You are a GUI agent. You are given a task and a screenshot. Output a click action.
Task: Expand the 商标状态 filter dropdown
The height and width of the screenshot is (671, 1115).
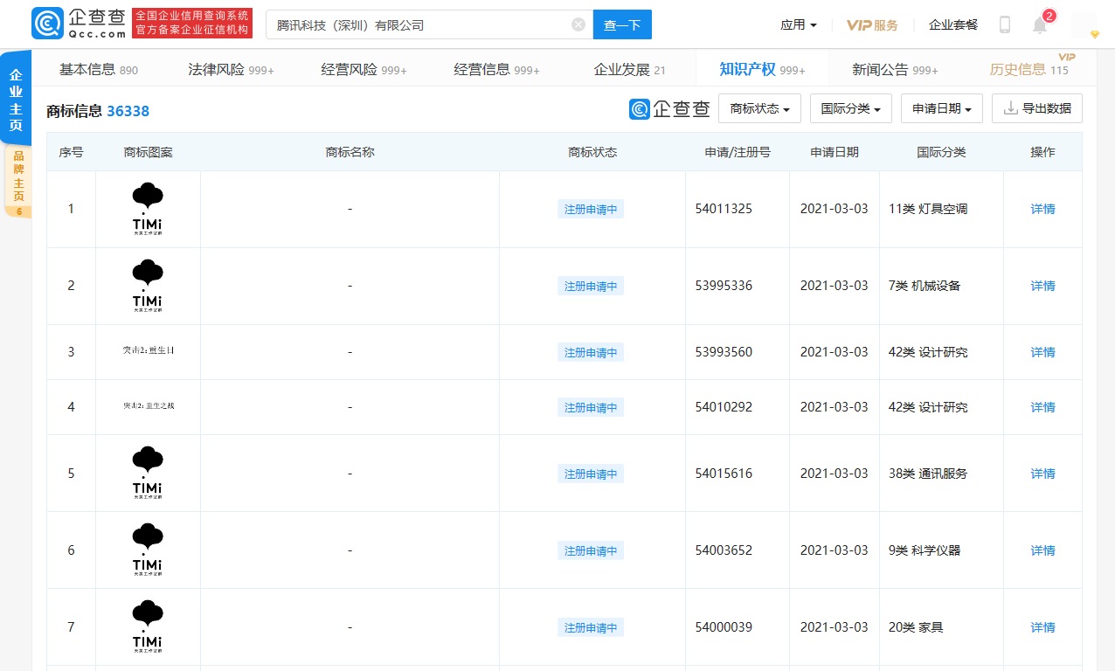click(759, 108)
